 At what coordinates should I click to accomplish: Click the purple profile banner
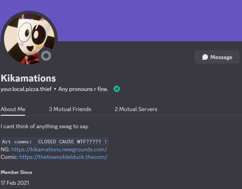click(x=148, y=21)
